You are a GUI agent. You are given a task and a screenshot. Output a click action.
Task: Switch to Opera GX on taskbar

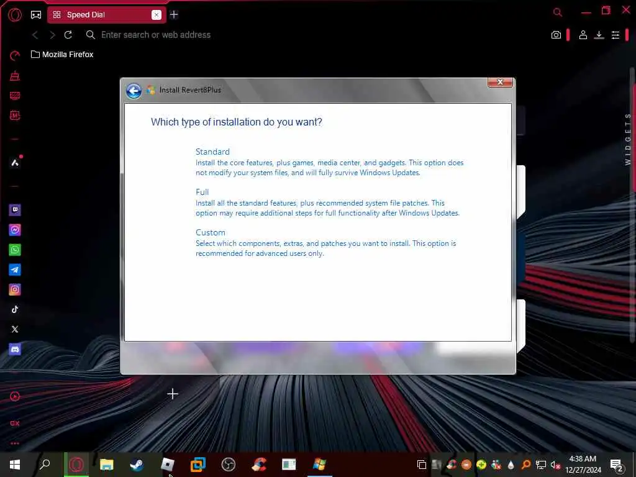76,465
